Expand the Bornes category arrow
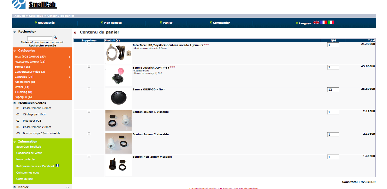Image resolution: width=387 pixels, height=189 pixels. (x=70, y=67)
